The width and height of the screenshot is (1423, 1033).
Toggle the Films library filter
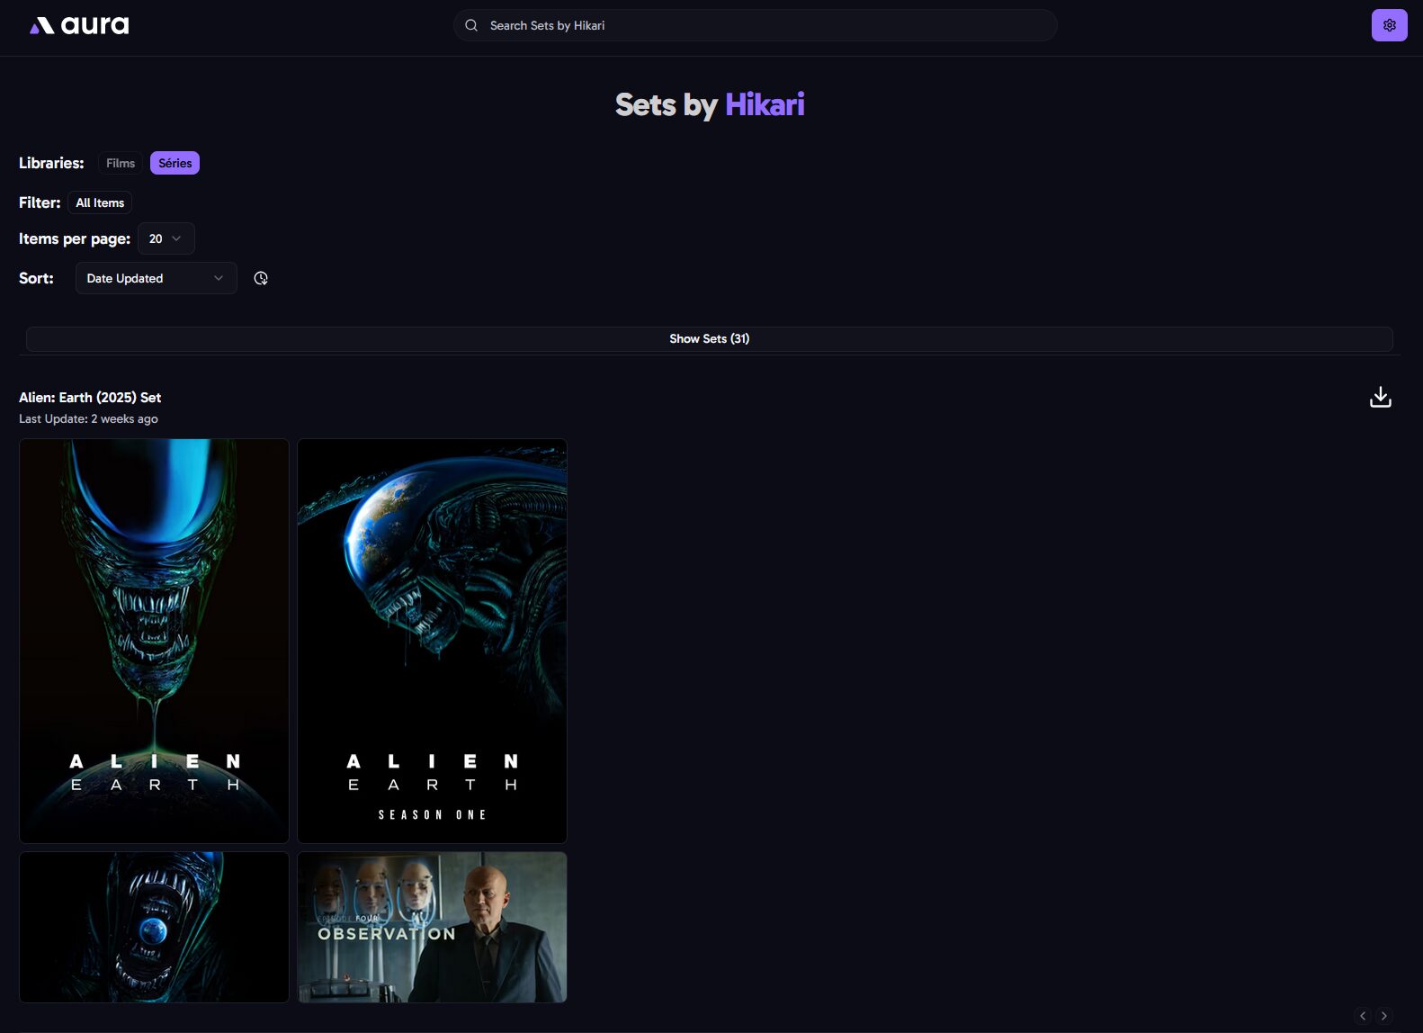pyautogui.click(x=121, y=163)
